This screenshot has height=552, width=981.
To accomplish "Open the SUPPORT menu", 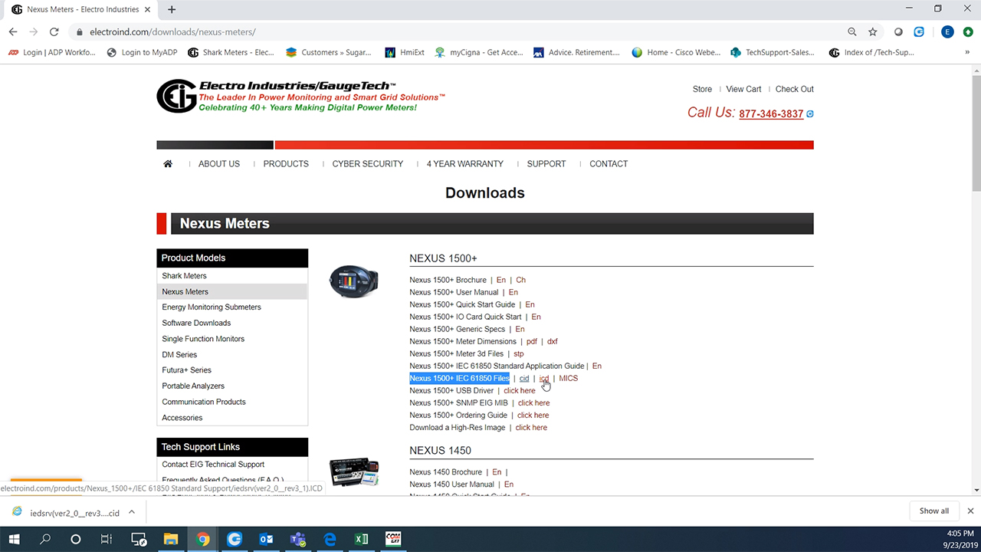I will pos(546,163).
